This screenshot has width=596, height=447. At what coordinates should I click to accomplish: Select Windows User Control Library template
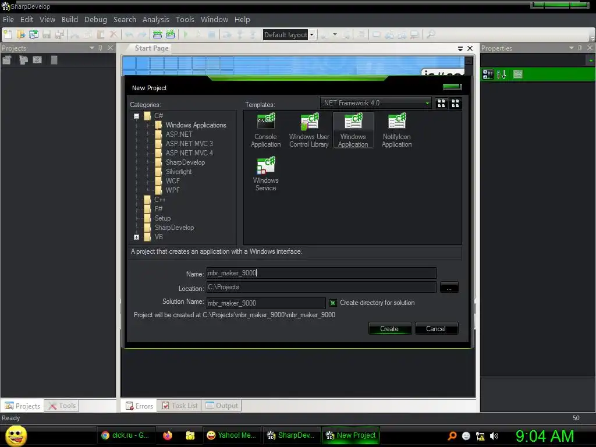[309, 130]
